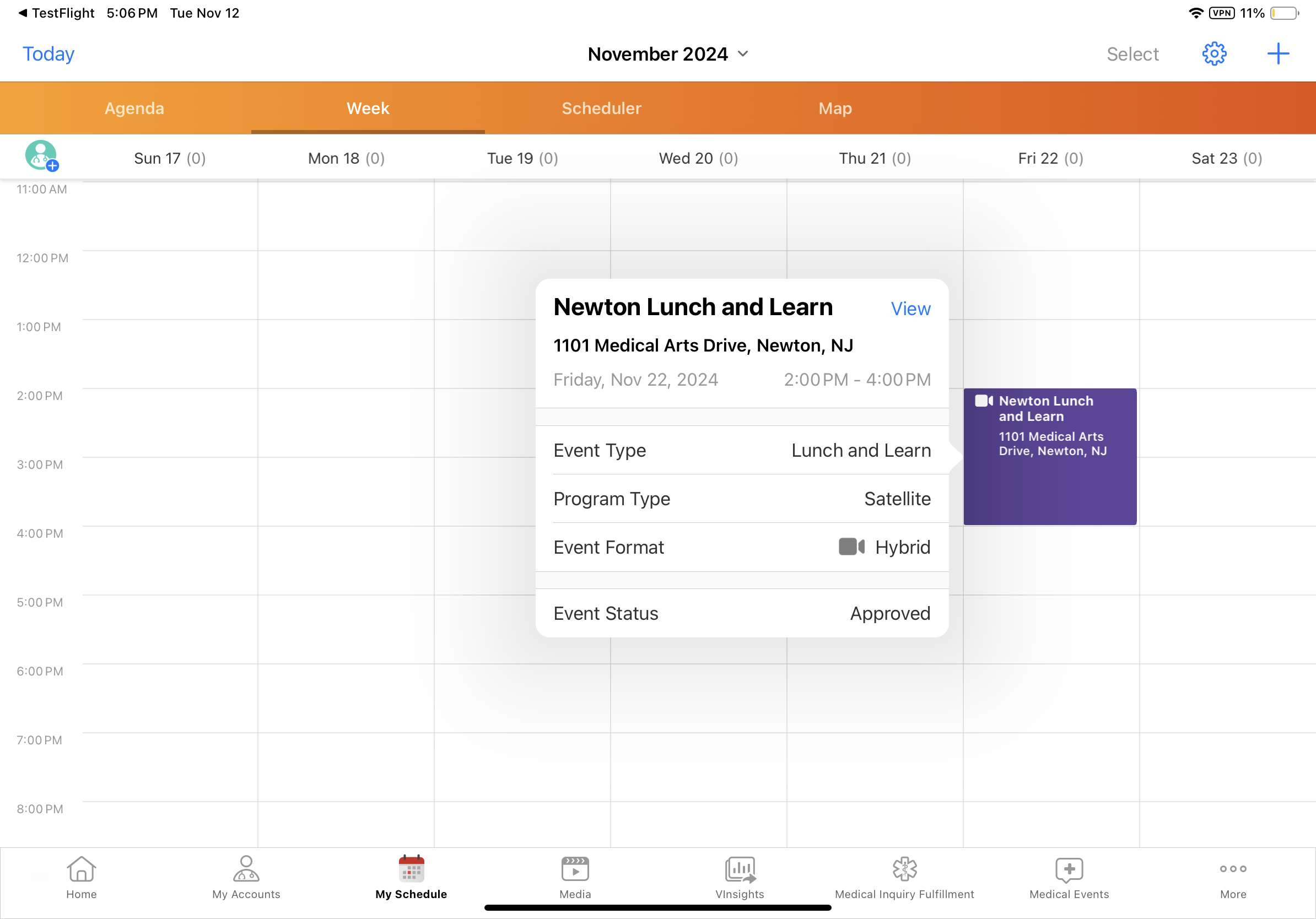Expand the November 2024 month dropdown
The image size is (1316, 919).
(668, 54)
